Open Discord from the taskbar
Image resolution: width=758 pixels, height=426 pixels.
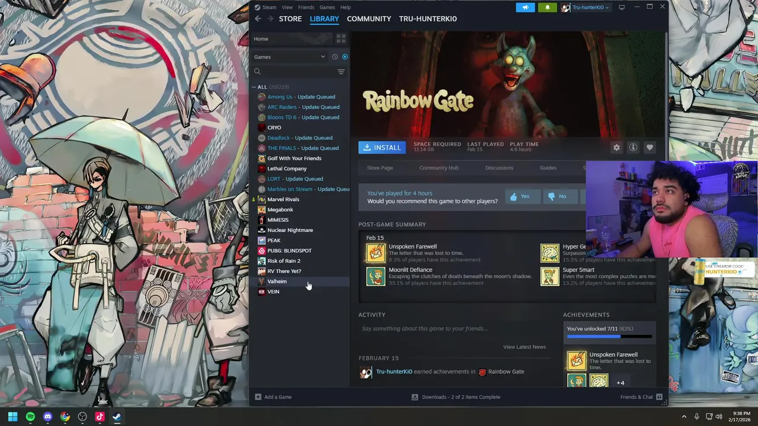coord(47,417)
